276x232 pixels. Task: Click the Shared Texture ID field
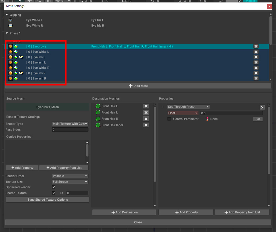(77, 193)
